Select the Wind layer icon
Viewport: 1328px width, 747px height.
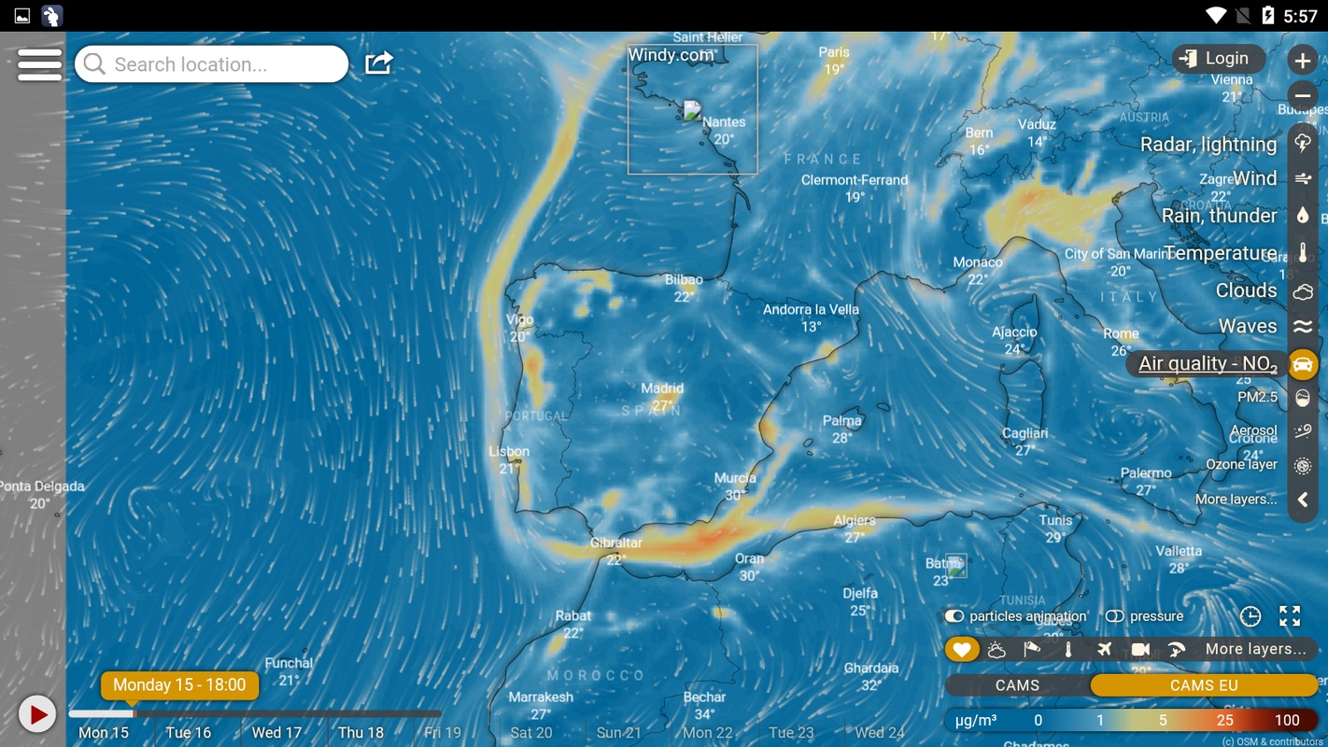point(1303,178)
